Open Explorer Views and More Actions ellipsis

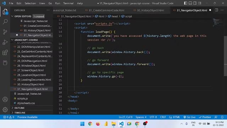[x=48, y=10]
